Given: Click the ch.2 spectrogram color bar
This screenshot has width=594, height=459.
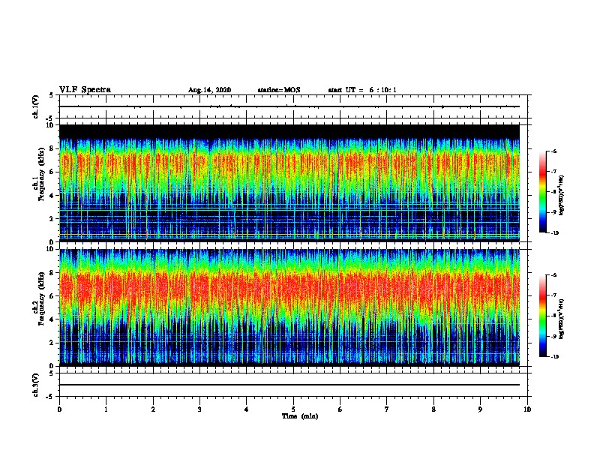Looking at the screenshot, I should [x=542, y=316].
